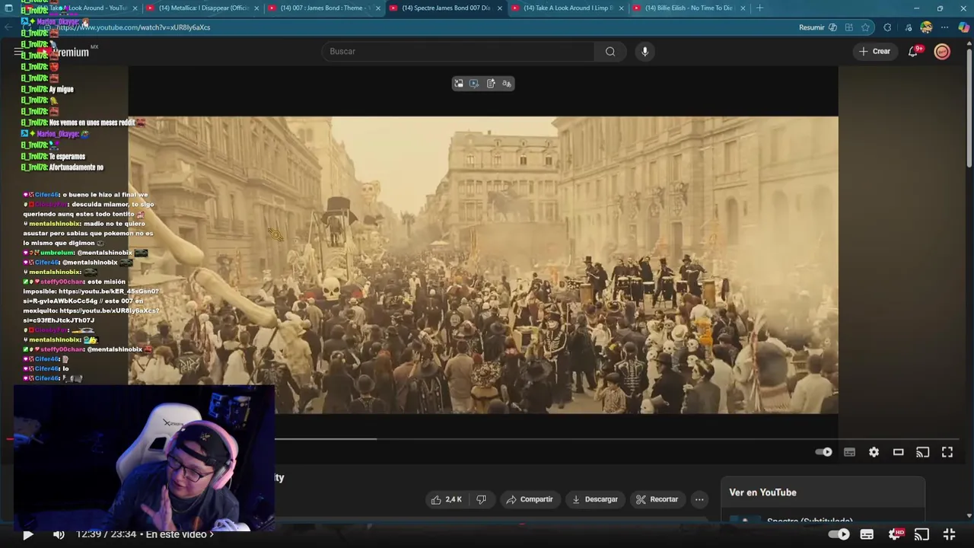The height and width of the screenshot is (548, 974).
Task: Click the Compartir share button
Action: [x=530, y=499]
